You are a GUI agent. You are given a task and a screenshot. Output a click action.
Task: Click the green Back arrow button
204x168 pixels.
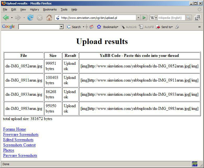click(6, 18)
